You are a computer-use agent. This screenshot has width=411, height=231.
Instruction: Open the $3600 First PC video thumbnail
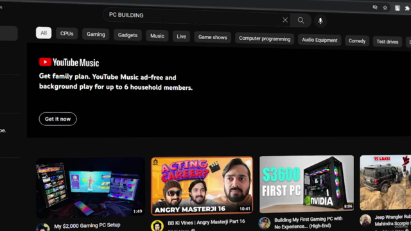(x=306, y=184)
